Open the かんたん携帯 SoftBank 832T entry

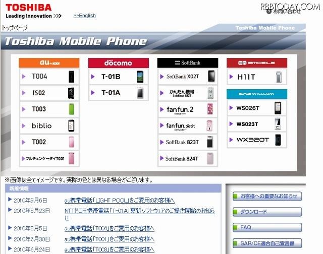182,93
